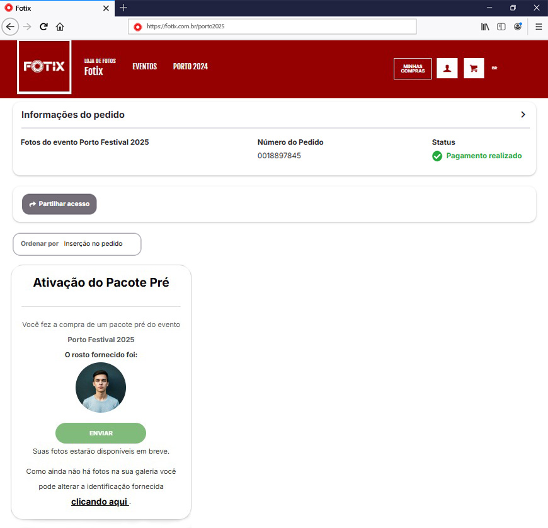
Task: Open the shopping cart icon
Action: coord(474,68)
